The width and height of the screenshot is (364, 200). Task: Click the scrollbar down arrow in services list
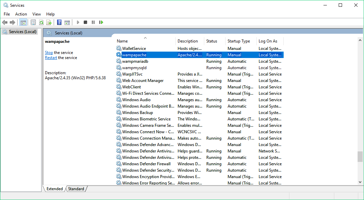(x=360, y=182)
